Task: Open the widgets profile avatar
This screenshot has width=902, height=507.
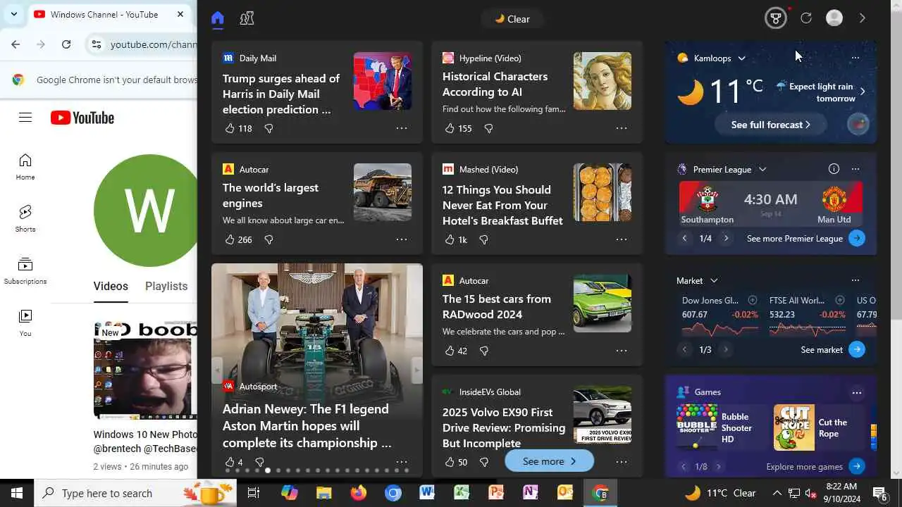Action: [x=834, y=18]
